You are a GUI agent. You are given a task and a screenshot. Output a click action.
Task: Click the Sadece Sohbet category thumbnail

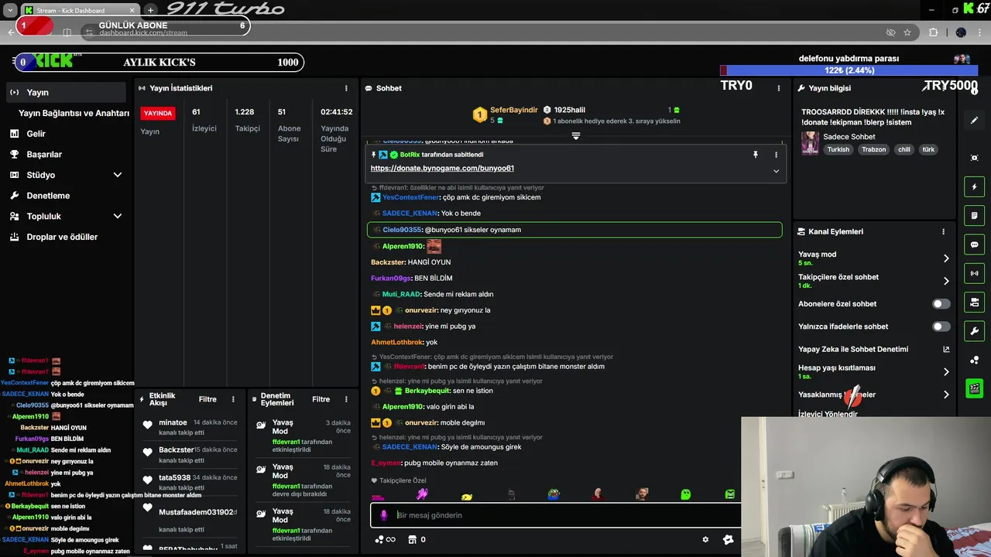click(810, 143)
